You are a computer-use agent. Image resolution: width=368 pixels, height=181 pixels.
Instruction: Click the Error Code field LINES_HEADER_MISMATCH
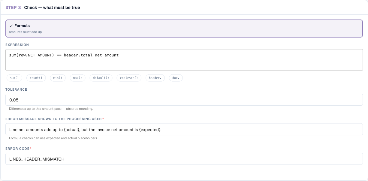tap(184, 159)
